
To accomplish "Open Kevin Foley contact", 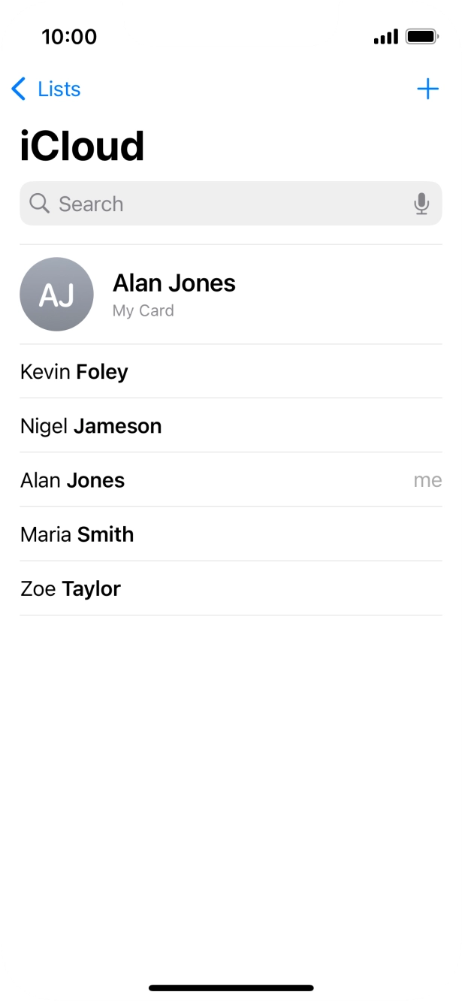I will tap(74, 372).
